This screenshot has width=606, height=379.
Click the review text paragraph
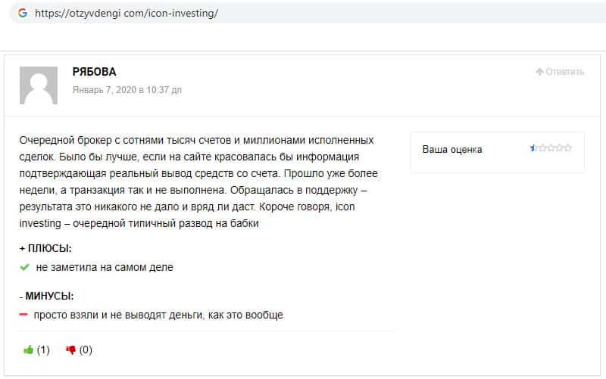click(197, 182)
